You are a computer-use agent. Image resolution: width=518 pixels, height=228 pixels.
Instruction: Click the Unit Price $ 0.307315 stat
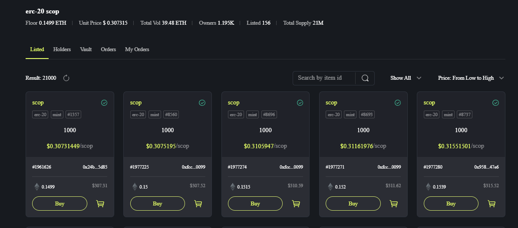pyautogui.click(x=103, y=23)
